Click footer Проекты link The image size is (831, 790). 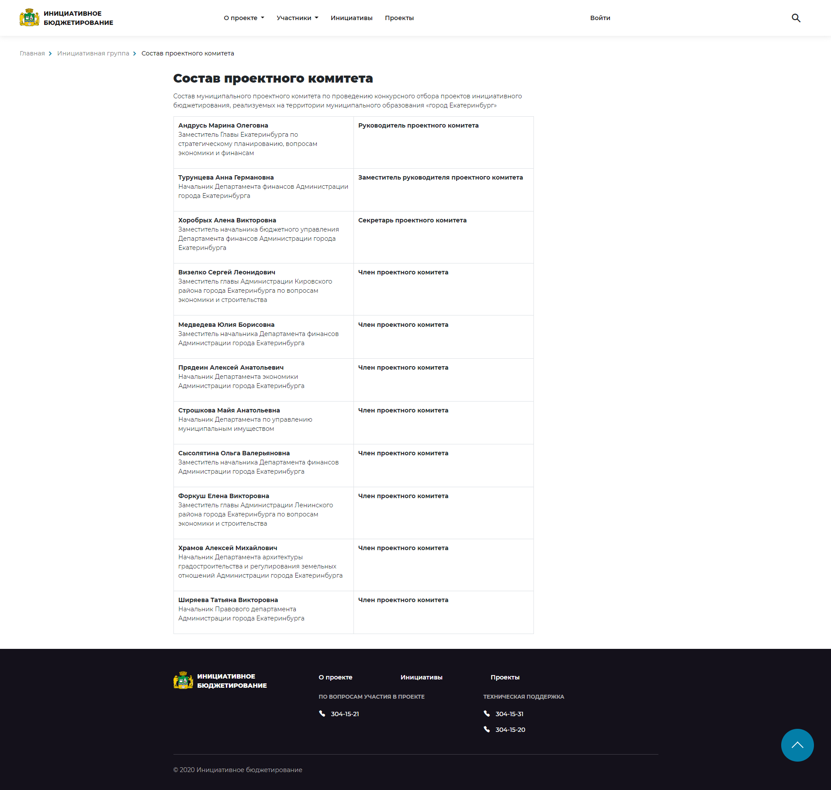tap(505, 677)
